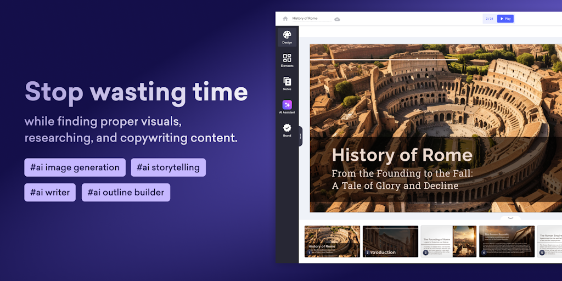Click text while finding proper visuals
Viewport: 562px width, 281px height.
click(103, 122)
